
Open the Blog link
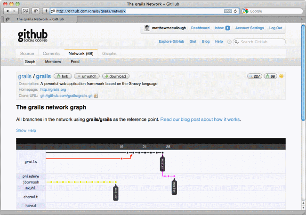click(x=206, y=41)
